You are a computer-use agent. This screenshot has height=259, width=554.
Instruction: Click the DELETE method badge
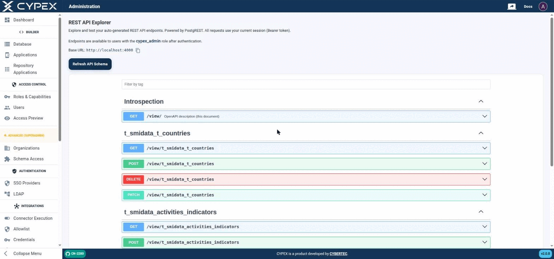pyautogui.click(x=134, y=179)
